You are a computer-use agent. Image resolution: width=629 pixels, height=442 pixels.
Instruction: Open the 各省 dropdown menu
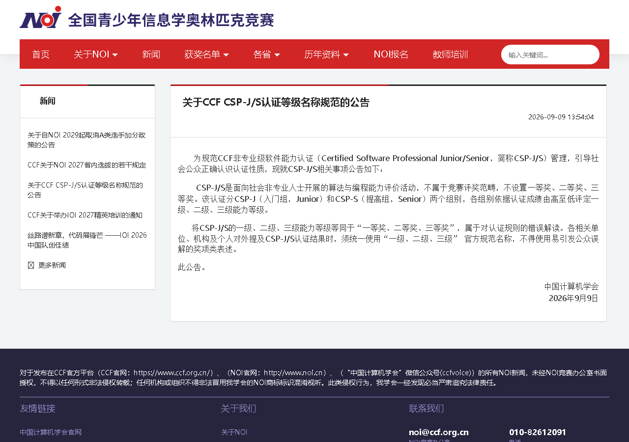(267, 55)
